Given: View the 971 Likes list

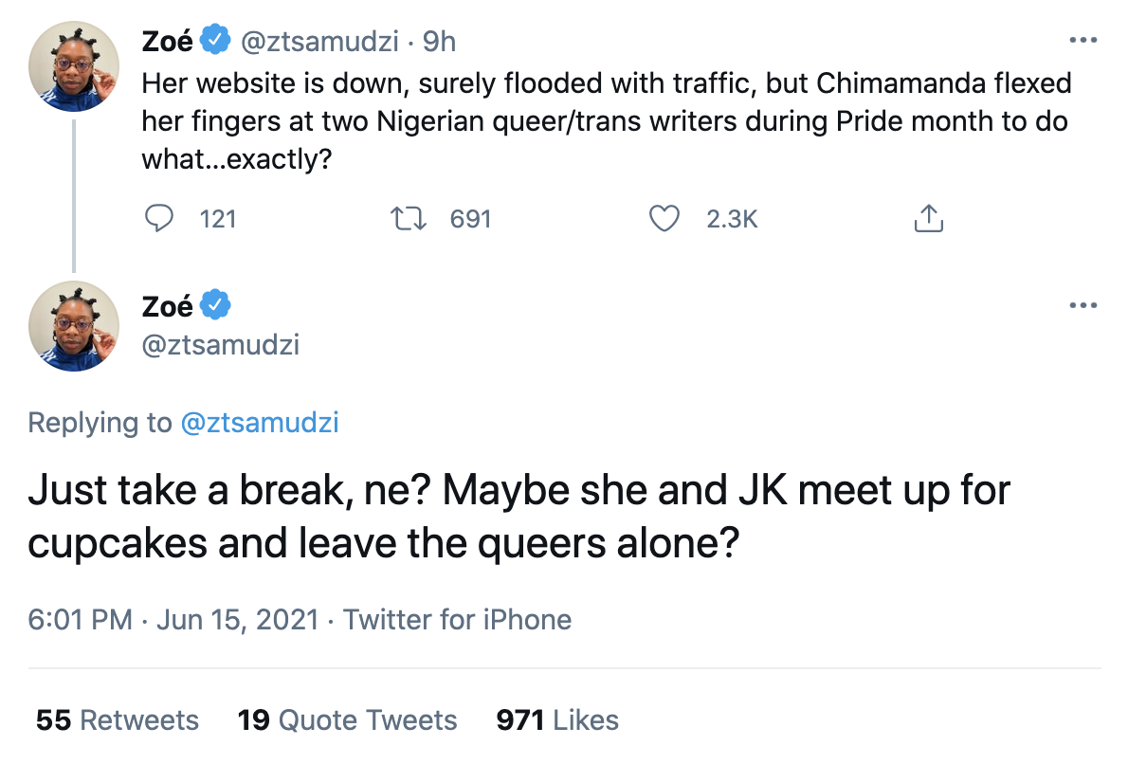Looking at the screenshot, I should point(557,720).
